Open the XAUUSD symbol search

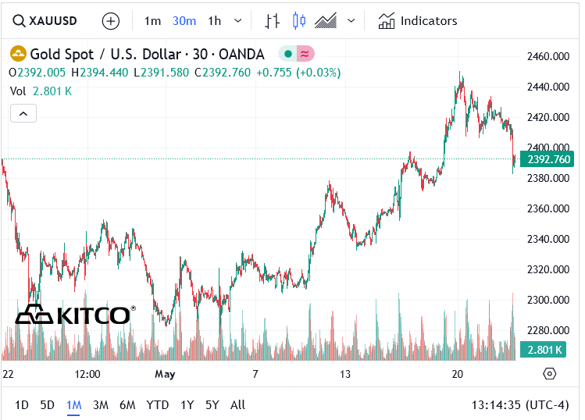point(45,21)
